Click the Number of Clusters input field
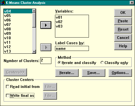 click(x=46, y=61)
